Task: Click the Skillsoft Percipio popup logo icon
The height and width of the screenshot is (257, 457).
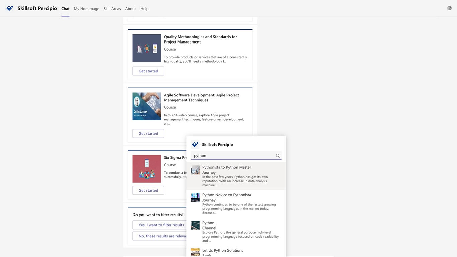Action: [x=195, y=144]
